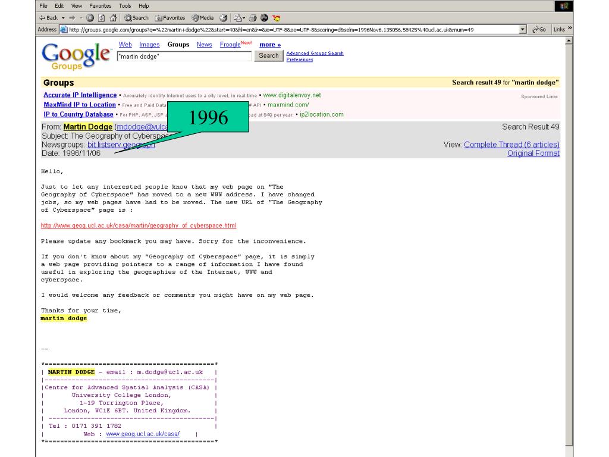Open the Favorites pane toolbar button

[x=170, y=18]
